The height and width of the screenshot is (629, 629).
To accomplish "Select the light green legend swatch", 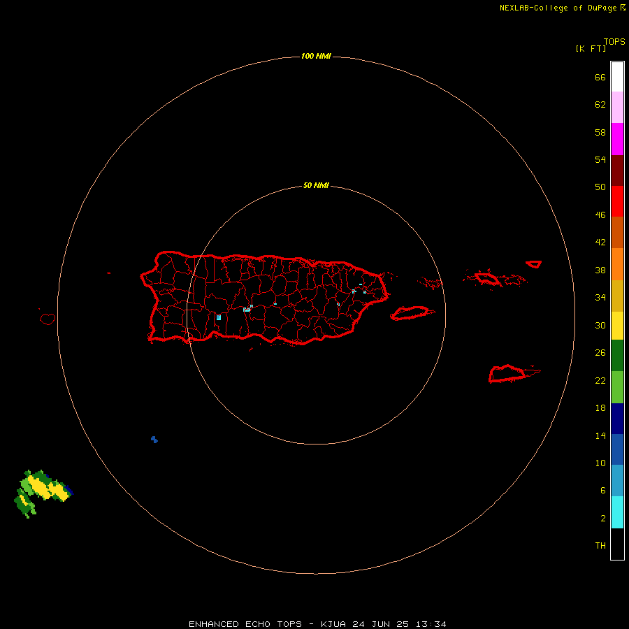I will click(x=617, y=387).
